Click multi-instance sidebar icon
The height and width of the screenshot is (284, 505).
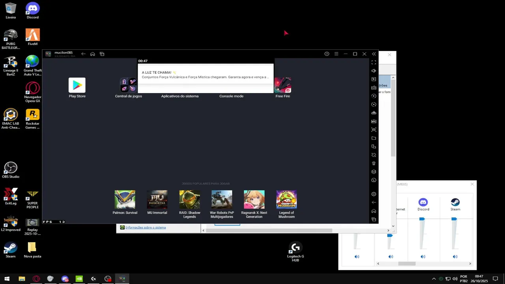pyautogui.click(x=374, y=146)
